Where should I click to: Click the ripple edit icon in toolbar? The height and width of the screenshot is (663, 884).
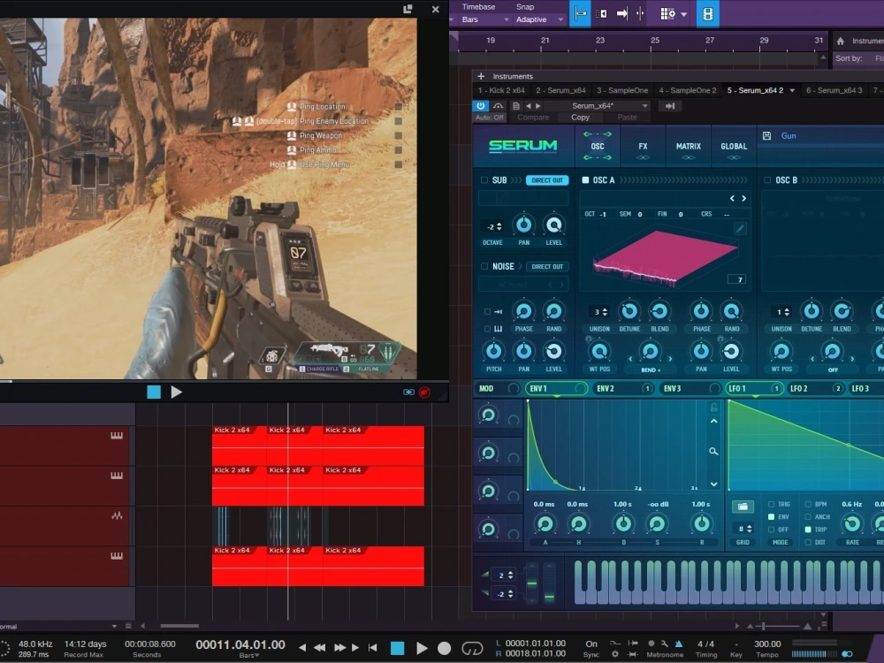pos(601,13)
